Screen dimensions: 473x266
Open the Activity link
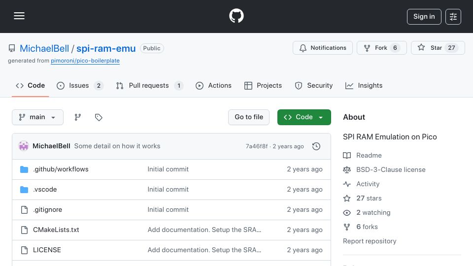point(361,184)
